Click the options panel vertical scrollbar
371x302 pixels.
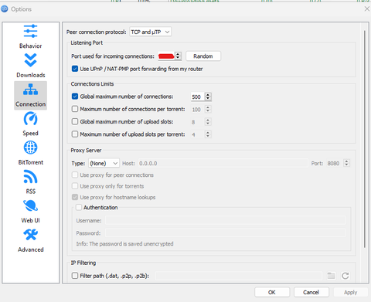(365, 139)
